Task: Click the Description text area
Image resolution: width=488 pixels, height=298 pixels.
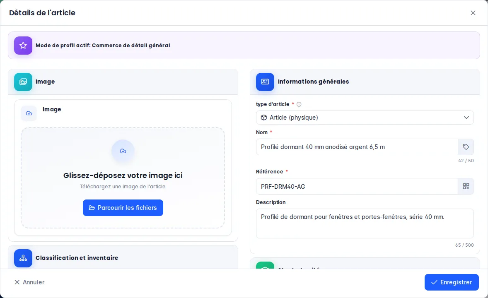Action: (365, 223)
